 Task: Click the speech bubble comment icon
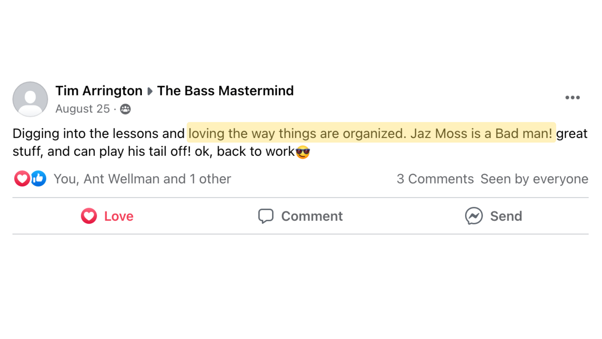[x=266, y=216]
